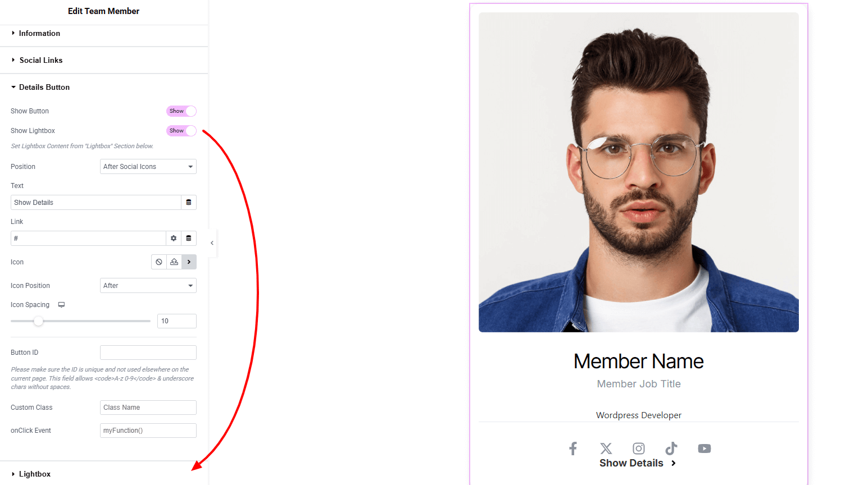The width and height of the screenshot is (850, 485).
Task: Expand the Lightbox section
Action: click(35, 474)
